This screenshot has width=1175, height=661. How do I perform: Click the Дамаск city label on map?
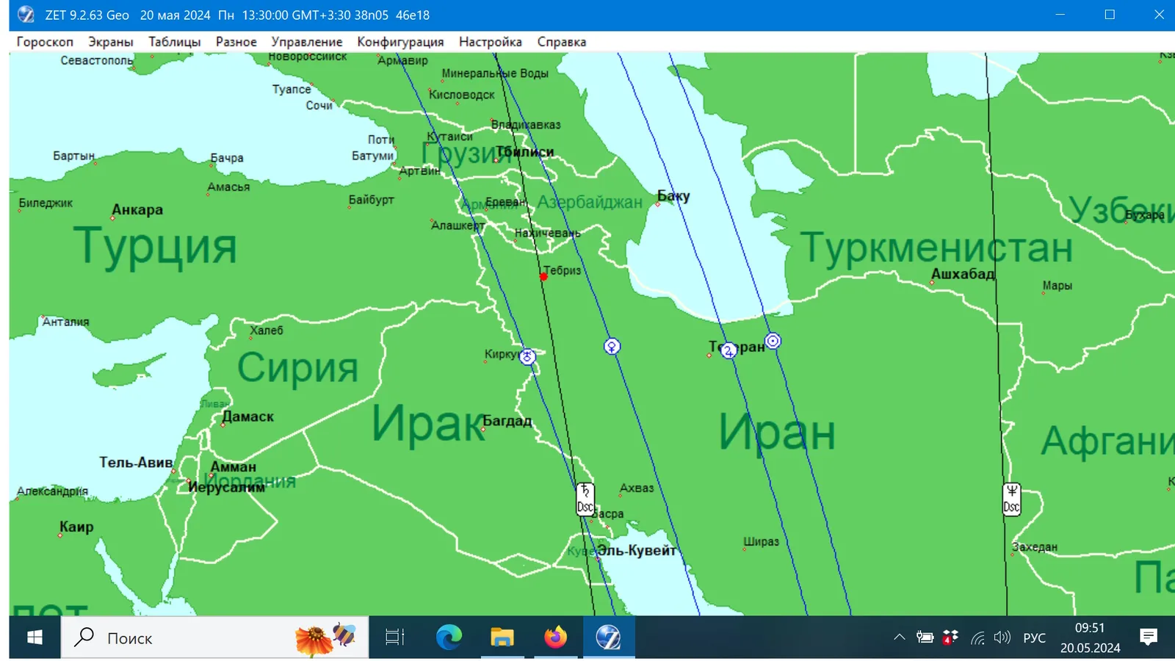tap(248, 416)
